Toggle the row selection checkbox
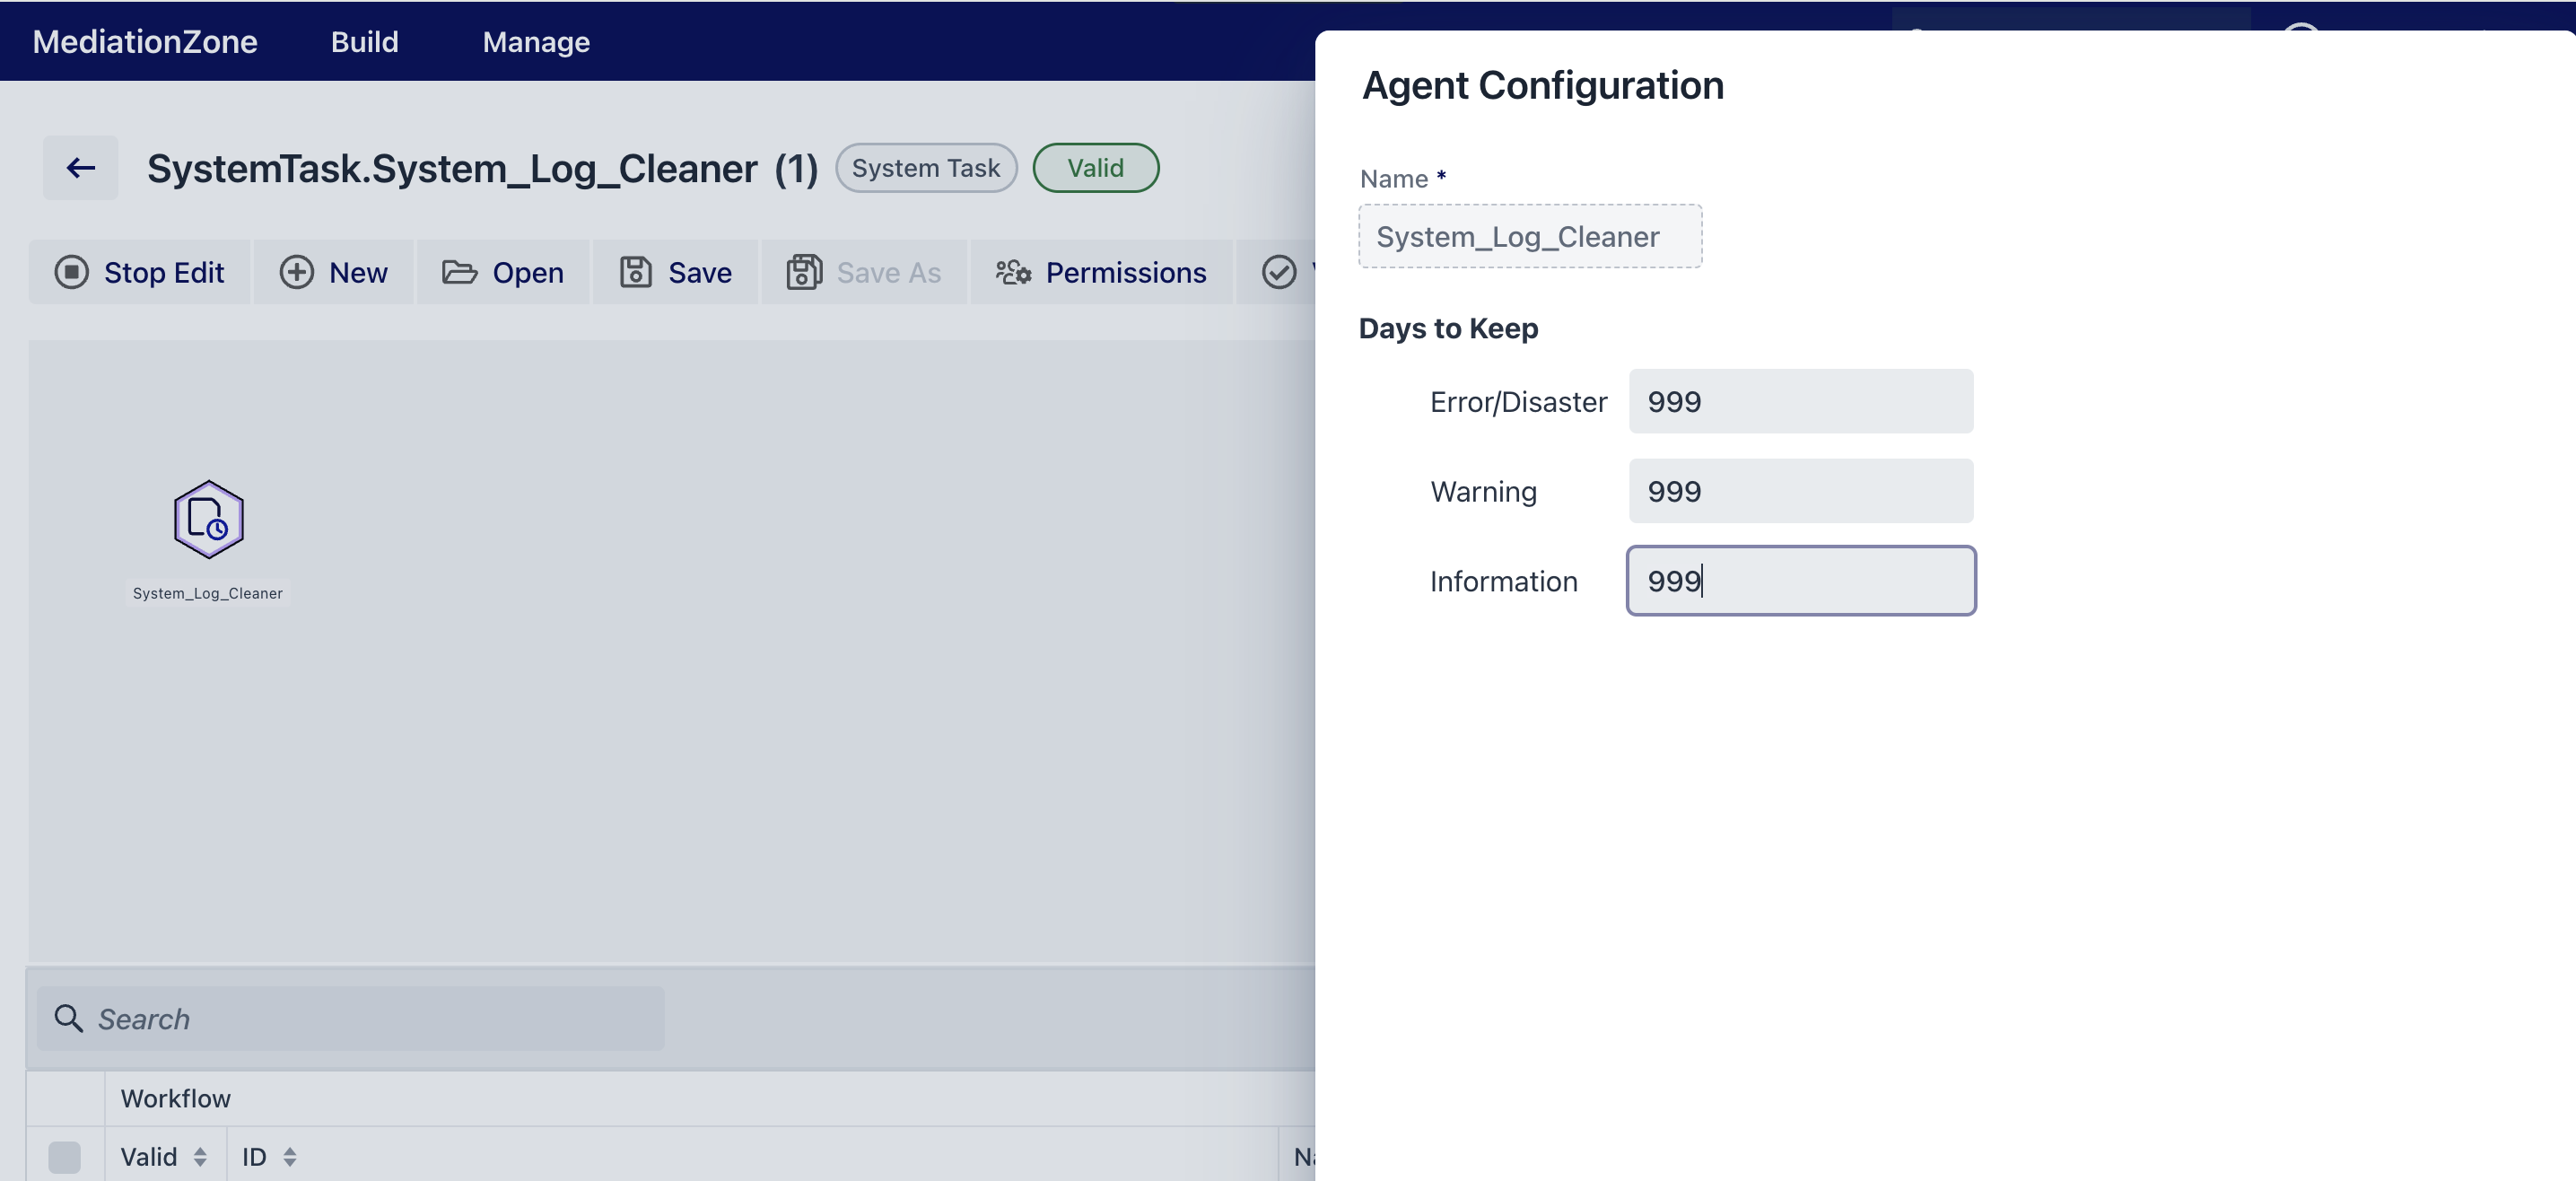Image resolution: width=2576 pixels, height=1181 pixels. 65,1156
